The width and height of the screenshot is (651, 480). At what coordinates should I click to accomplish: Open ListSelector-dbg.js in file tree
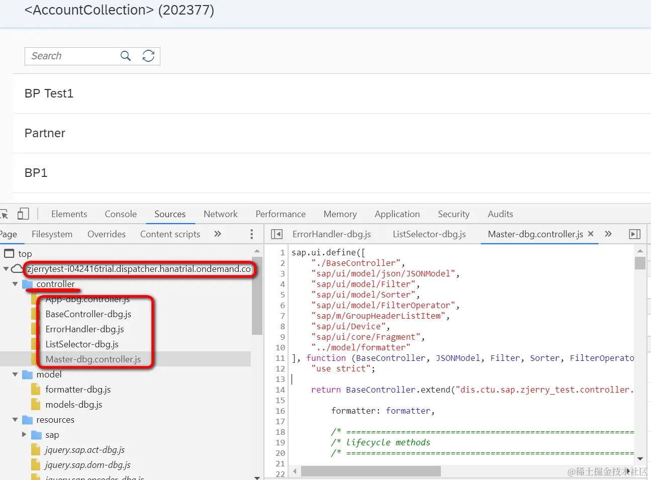(82, 344)
